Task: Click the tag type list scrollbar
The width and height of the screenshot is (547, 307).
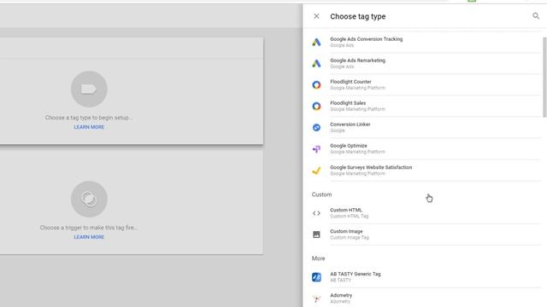Action: click(x=544, y=78)
